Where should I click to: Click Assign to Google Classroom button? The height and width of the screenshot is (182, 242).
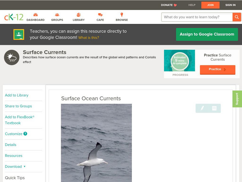[207, 34]
